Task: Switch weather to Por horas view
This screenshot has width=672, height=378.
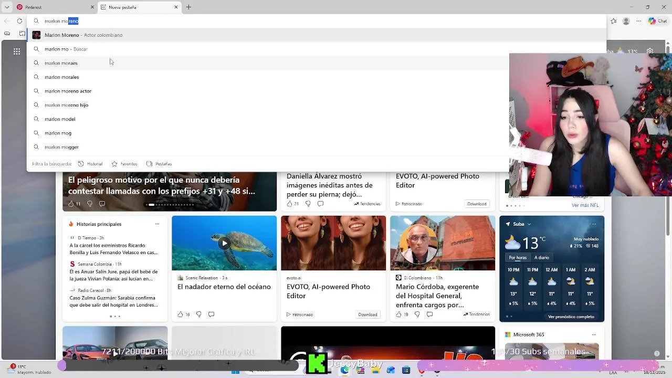Action: [x=518, y=258]
